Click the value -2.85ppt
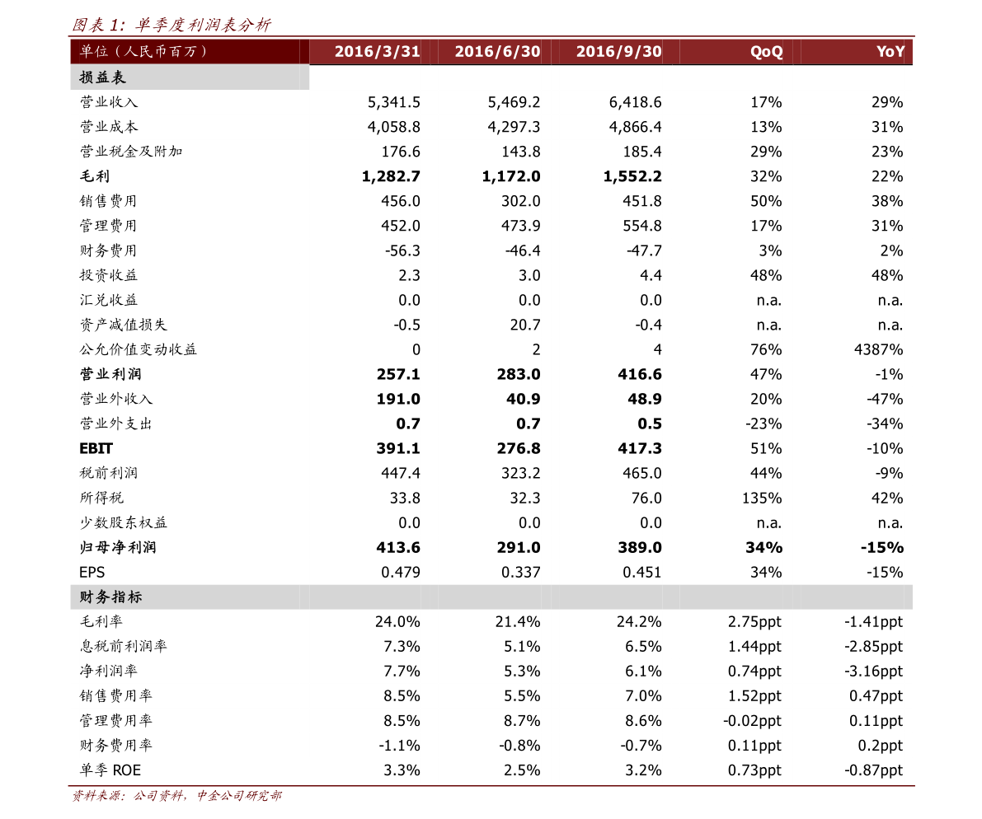Viewport: 982px width, 819px height. tap(874, 646)
